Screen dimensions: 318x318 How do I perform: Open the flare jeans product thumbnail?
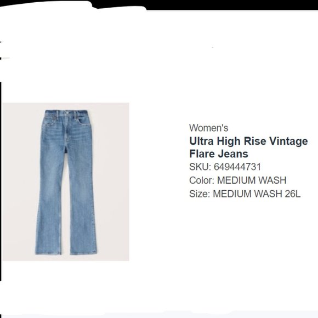[66, 181]
